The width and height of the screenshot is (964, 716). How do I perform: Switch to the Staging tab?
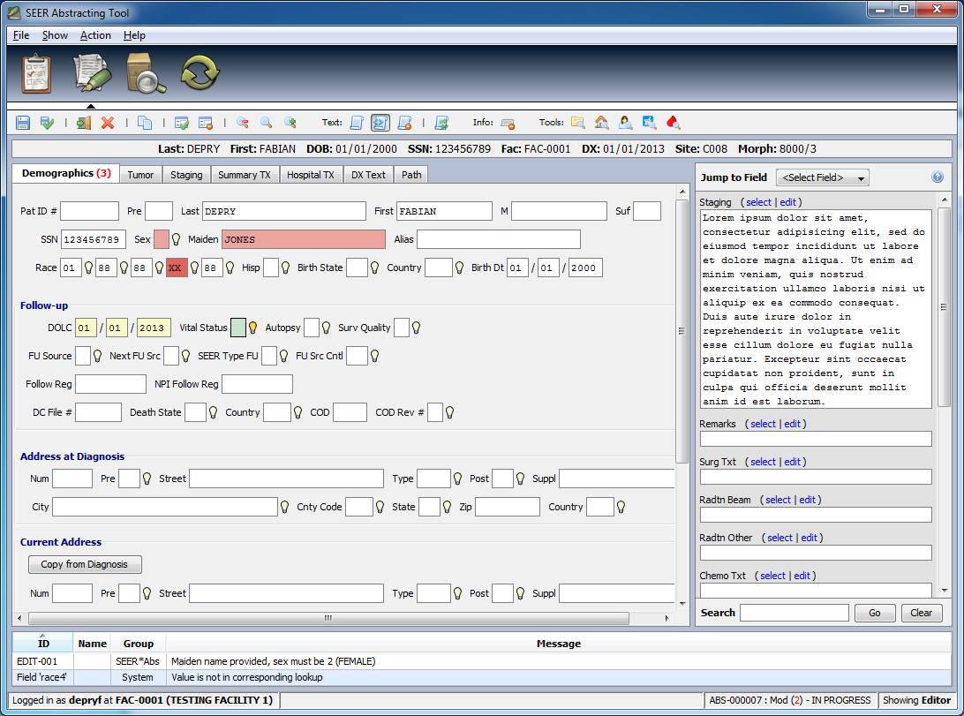click(186, 175)
